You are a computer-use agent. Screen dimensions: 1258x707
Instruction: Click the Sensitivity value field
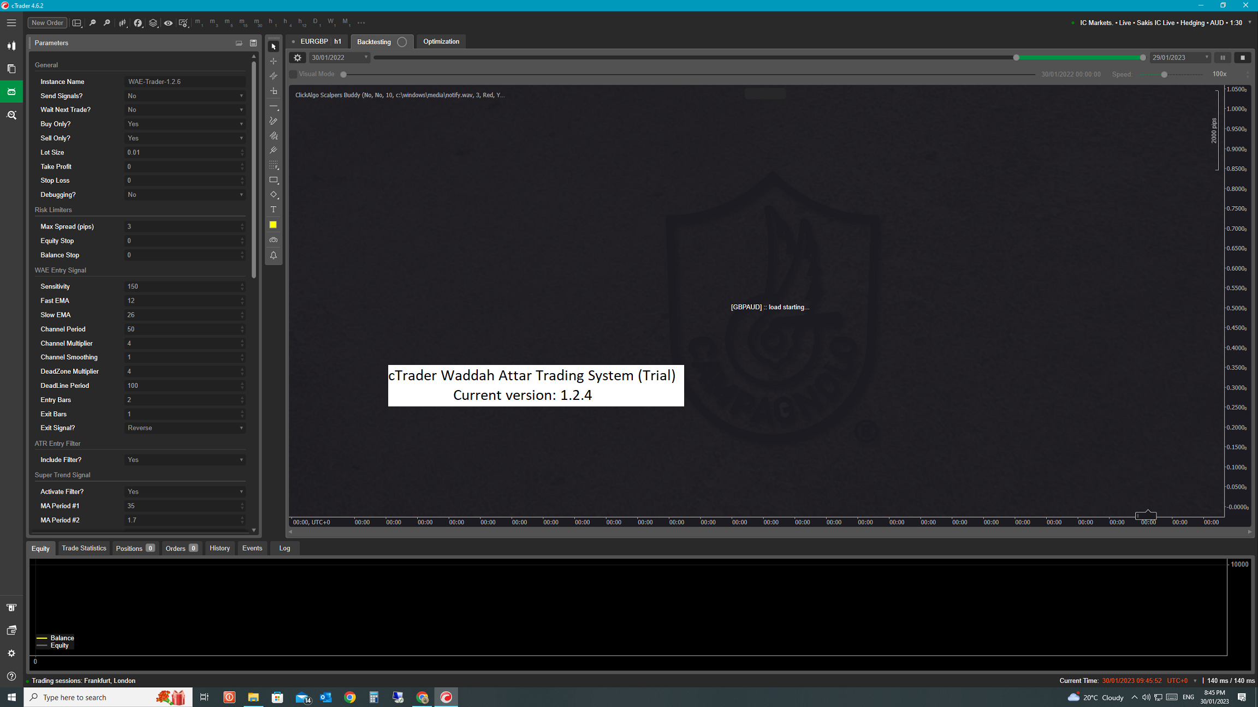pos(185,286)
